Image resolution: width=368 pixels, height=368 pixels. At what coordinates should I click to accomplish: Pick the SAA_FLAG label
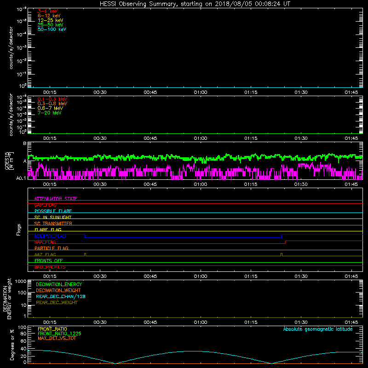tap(45, 242)
